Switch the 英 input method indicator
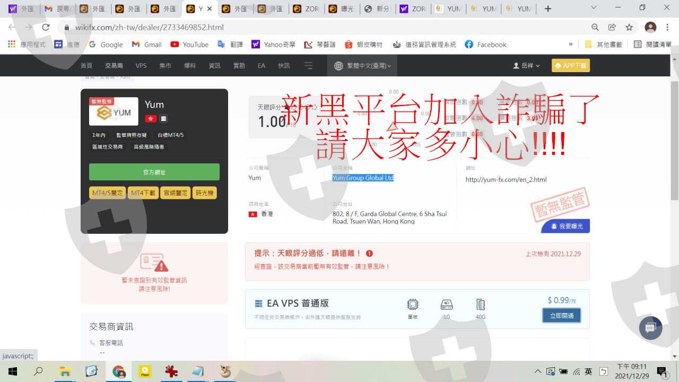The image size is (679, 382). (x=588, y=371)
